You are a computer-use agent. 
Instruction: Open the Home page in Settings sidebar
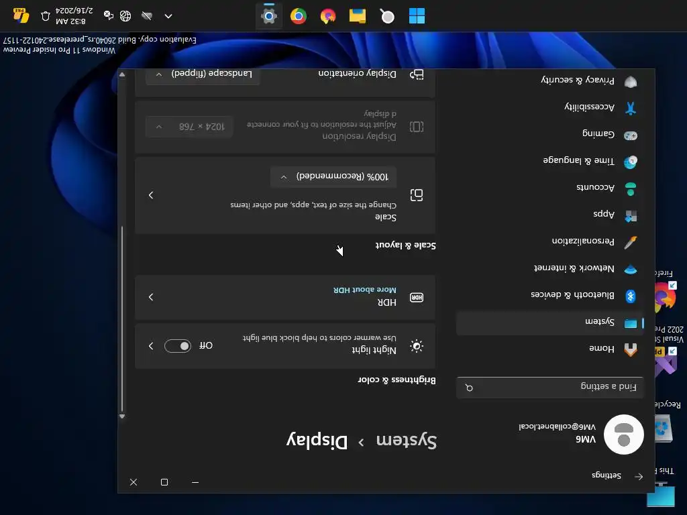point(550,349)
